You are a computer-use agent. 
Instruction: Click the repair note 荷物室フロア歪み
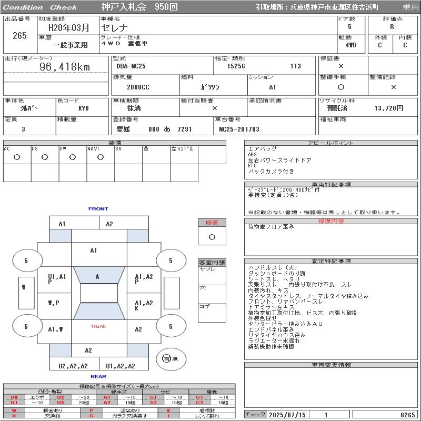pos(271,227)
